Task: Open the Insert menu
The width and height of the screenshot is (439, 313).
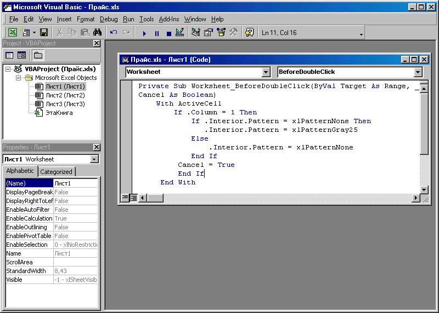Action: 64,19
